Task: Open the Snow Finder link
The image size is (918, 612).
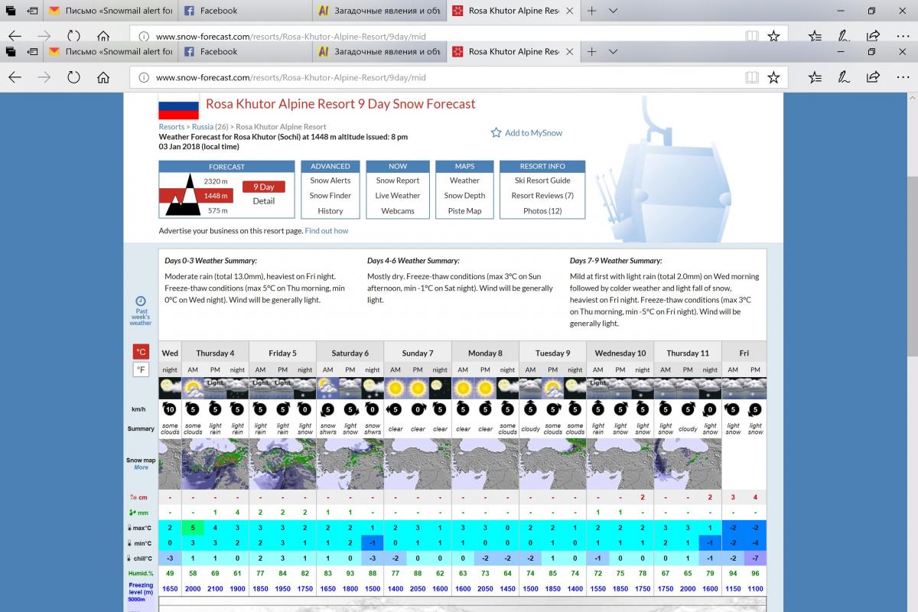Action: [x=330, y=196]
